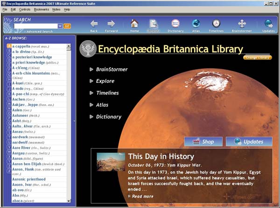Open the Home house icon

pyautogui.click(x=134, y=23)
